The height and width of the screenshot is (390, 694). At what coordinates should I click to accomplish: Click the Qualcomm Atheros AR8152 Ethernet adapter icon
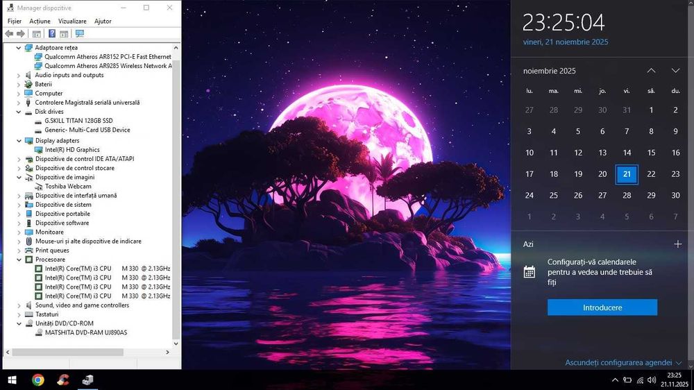[38, 57]
